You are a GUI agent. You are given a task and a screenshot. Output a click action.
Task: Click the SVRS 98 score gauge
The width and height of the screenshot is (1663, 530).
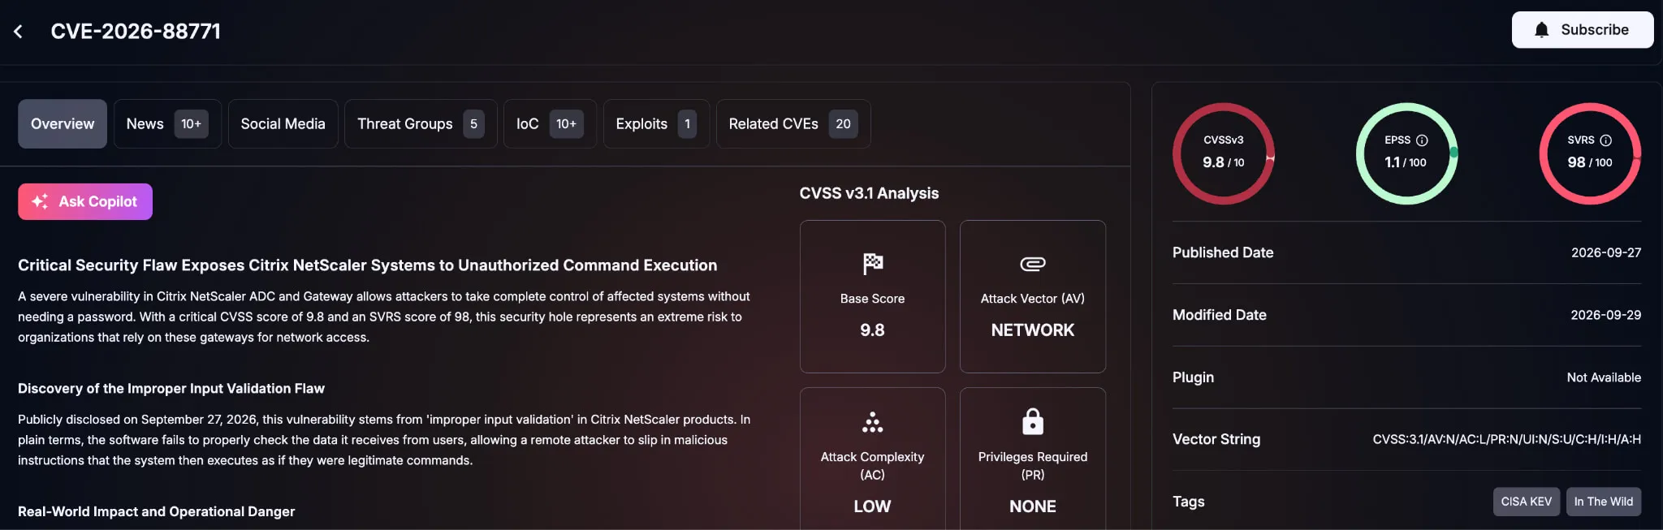coord(1590,153)
